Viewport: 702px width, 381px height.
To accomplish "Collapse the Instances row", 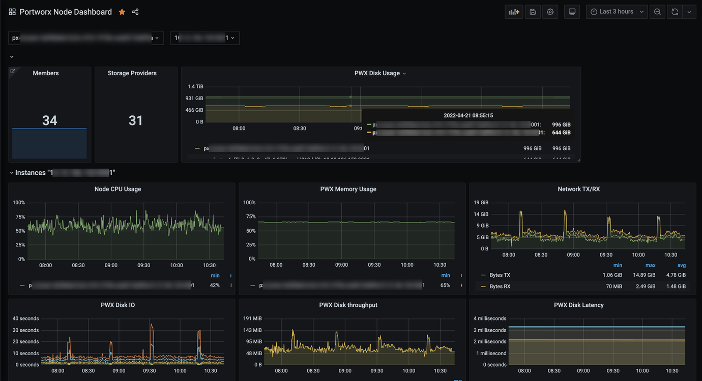I will (x=11, y=172).
